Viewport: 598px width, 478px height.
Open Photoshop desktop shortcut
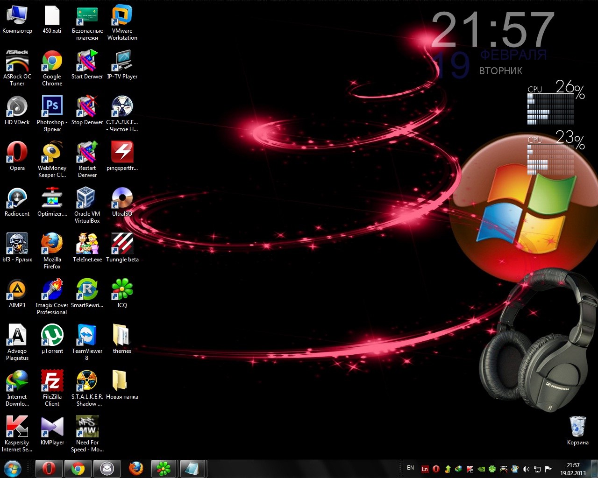[52, 107]
